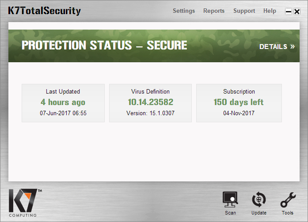This screenshot has width=308, height=222.
Task: Click the K7TotalSecurity title logo
Action: (x=44, y=11)
